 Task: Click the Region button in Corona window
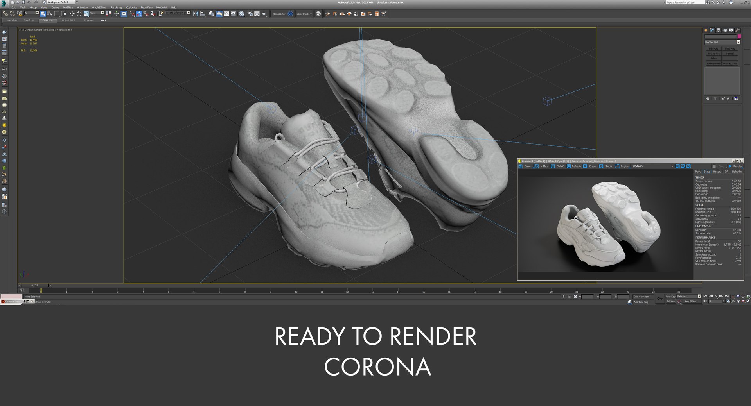(622, 166)
